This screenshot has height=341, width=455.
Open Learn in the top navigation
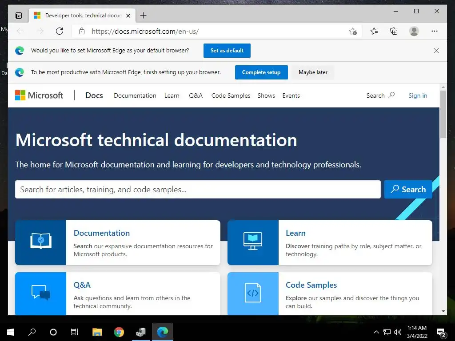click(x=172, y=96)
